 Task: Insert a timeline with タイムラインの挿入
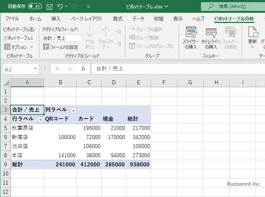[x=211, y=38]
